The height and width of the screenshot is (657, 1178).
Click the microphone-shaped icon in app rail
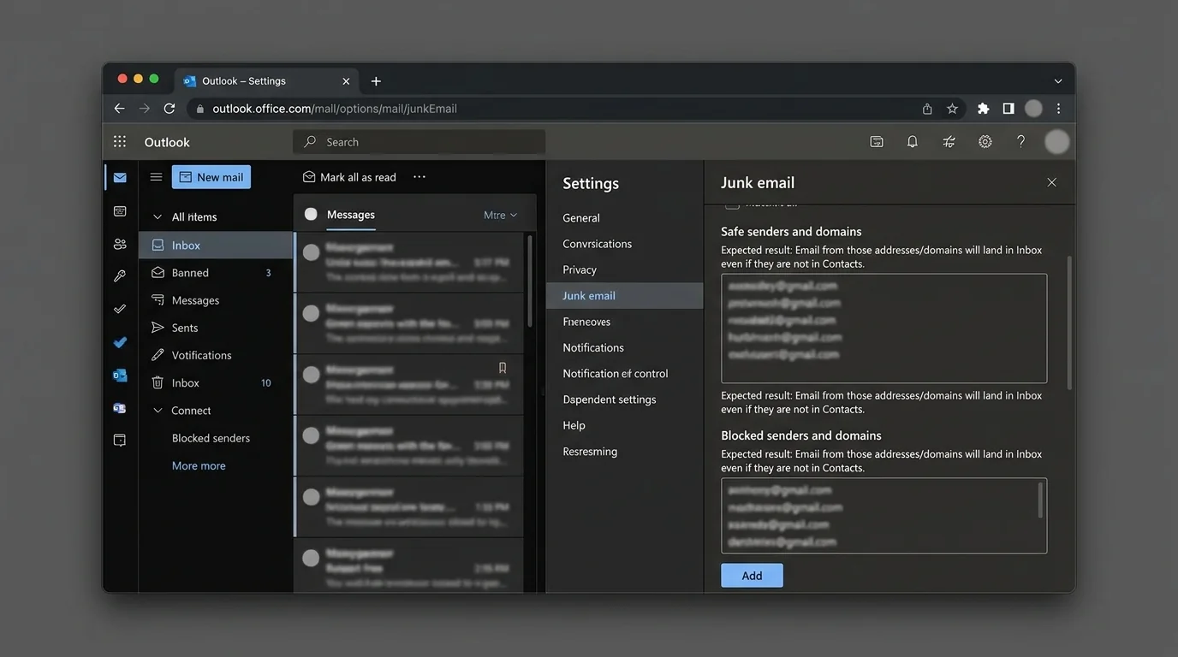point(120,276)
